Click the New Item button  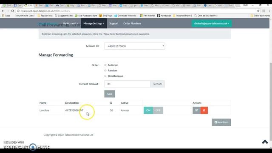tap(221, 122)
